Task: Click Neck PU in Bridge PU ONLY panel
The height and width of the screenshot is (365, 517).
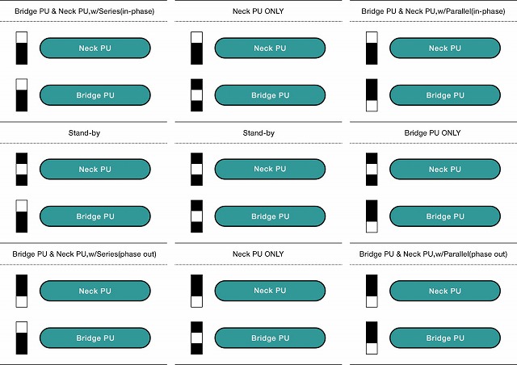Action: pos(445,169)
